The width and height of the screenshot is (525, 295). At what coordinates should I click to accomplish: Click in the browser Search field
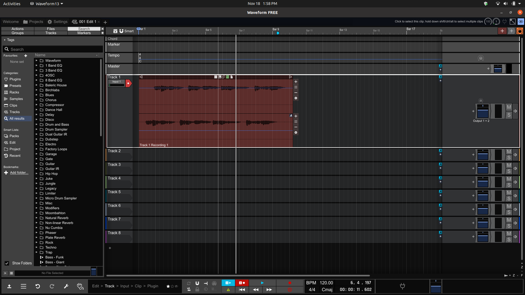tap(52, 49)
